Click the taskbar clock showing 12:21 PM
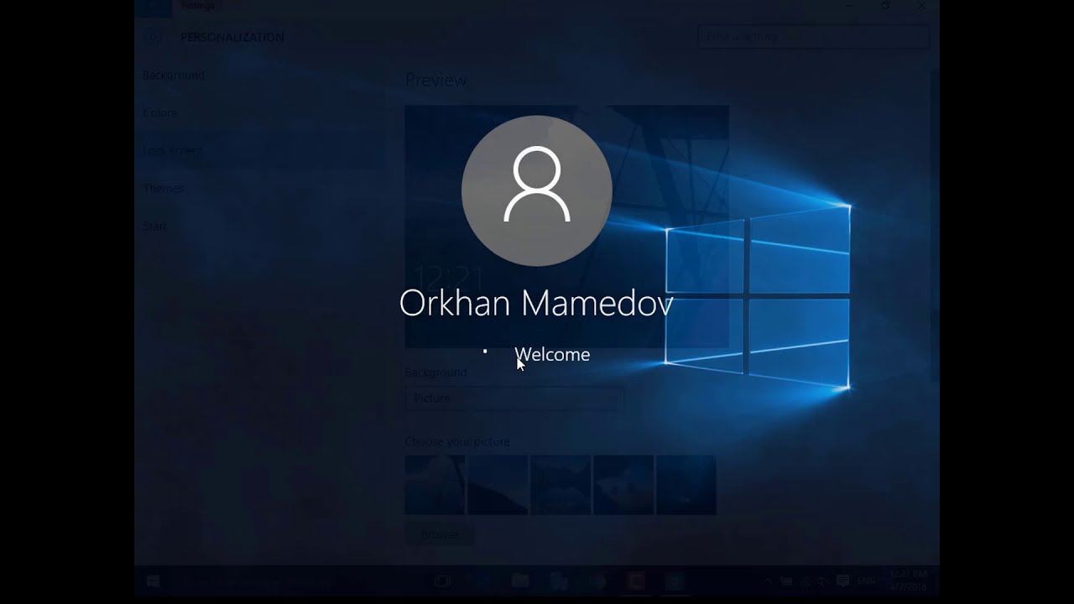 pos(909,581)
